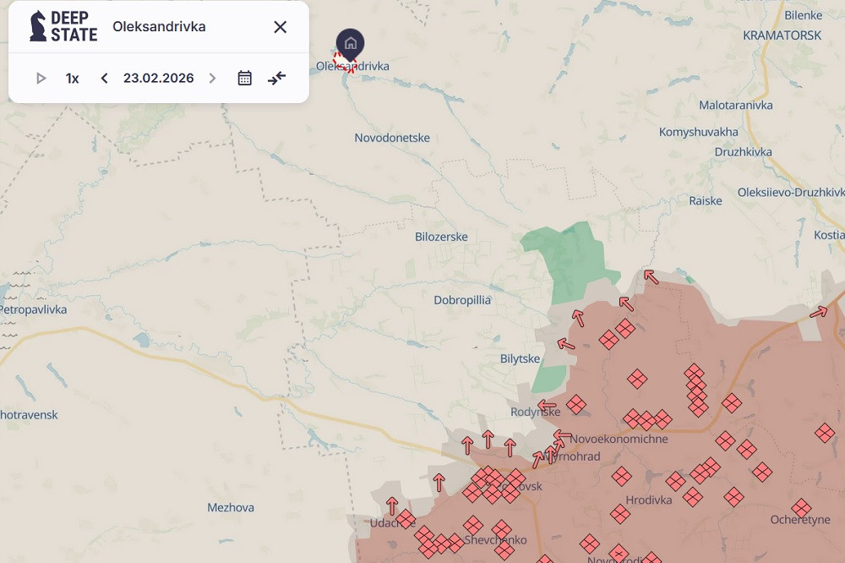Click the attack arrow right of Bilytske
Viewport: 845px width, 563px height.
point(565,344)
